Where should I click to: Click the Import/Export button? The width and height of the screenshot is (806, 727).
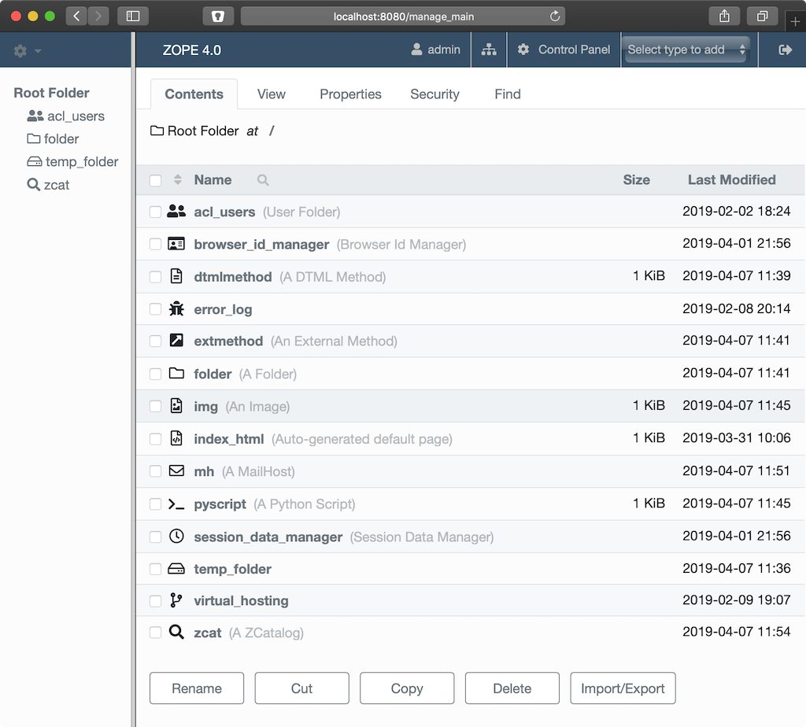coord(623,688)
